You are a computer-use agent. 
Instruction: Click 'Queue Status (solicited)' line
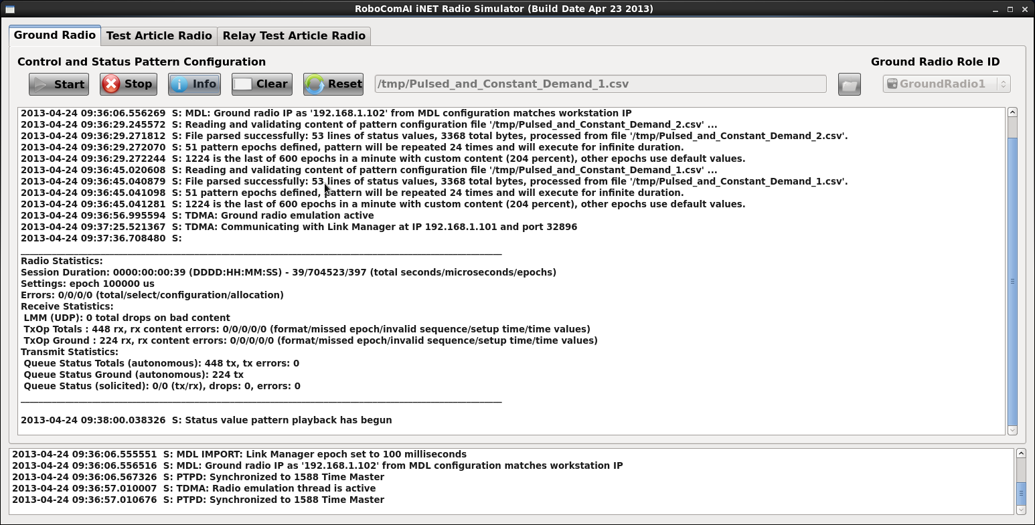(162, 386)
